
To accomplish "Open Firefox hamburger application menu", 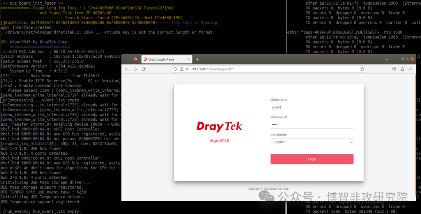I will pos(410,69).
